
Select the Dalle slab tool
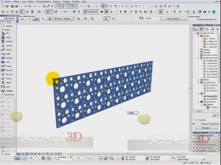(8, 54)
